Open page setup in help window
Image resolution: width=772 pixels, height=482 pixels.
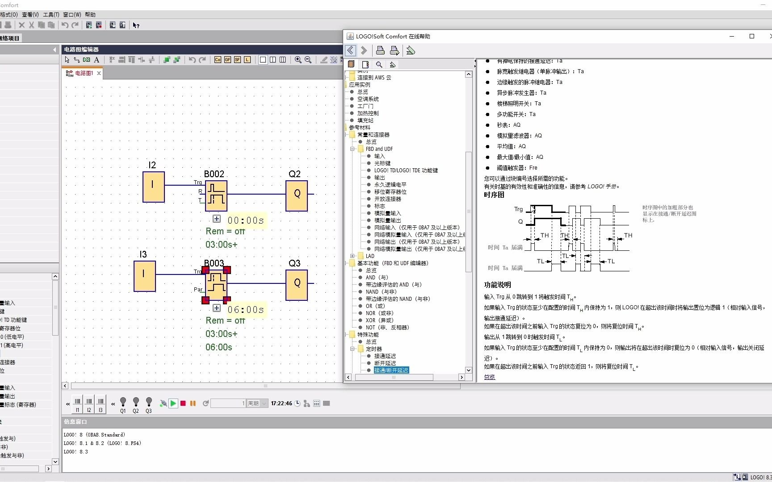[x=394, y=50]
